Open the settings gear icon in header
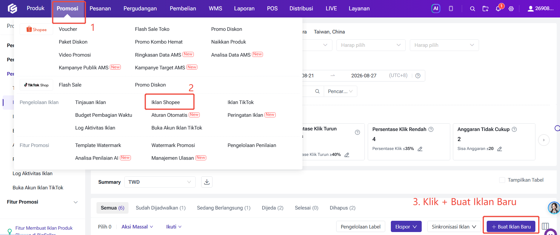The height and width of the screenshot is (235, 560). (511, 9)
